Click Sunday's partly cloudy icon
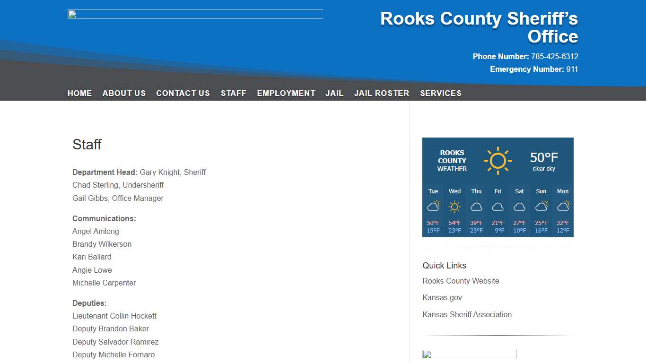The image size is (646, 363). [x=541, y=206]
